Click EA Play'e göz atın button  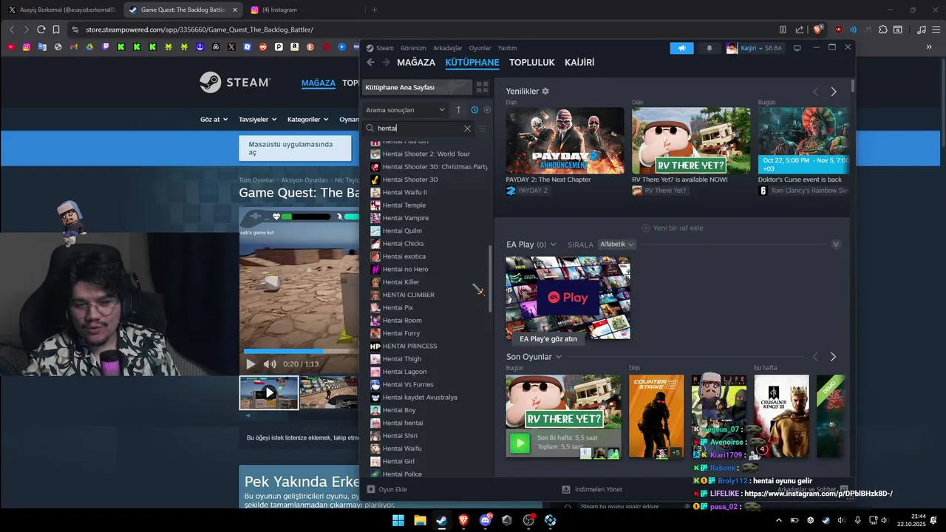548,338
